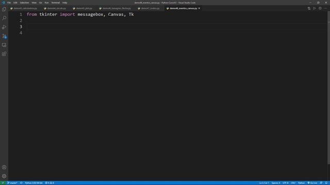Change end of line sequence CRLF
330x185 pixels.
point(293,183)
